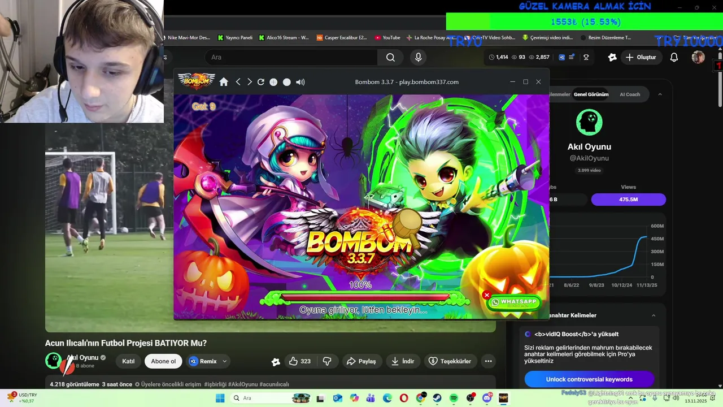This screenshot has width=723, height=407.
Task: Like the video with thumbs up
Action: point(300,361)
